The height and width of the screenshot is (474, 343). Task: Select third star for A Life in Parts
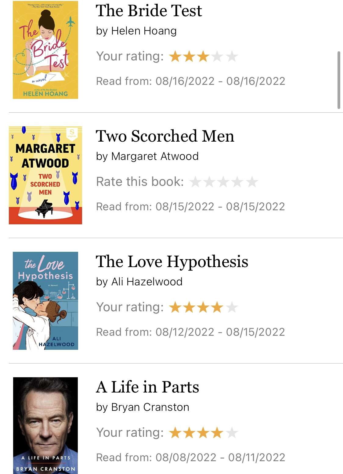(203, 433)
